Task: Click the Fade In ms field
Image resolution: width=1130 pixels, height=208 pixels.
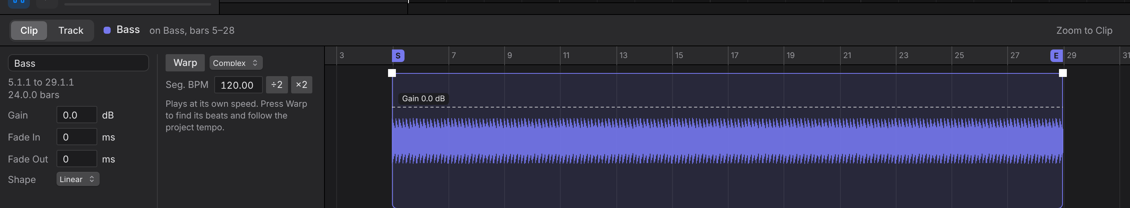Action: [x=77, y=137]
